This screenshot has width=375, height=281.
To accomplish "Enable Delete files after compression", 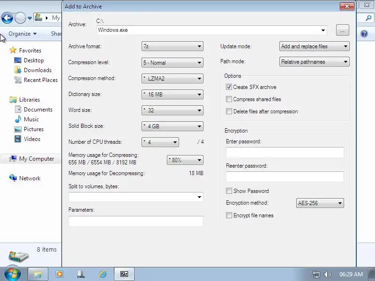I will pyautogui.click(x=229, y=111).
